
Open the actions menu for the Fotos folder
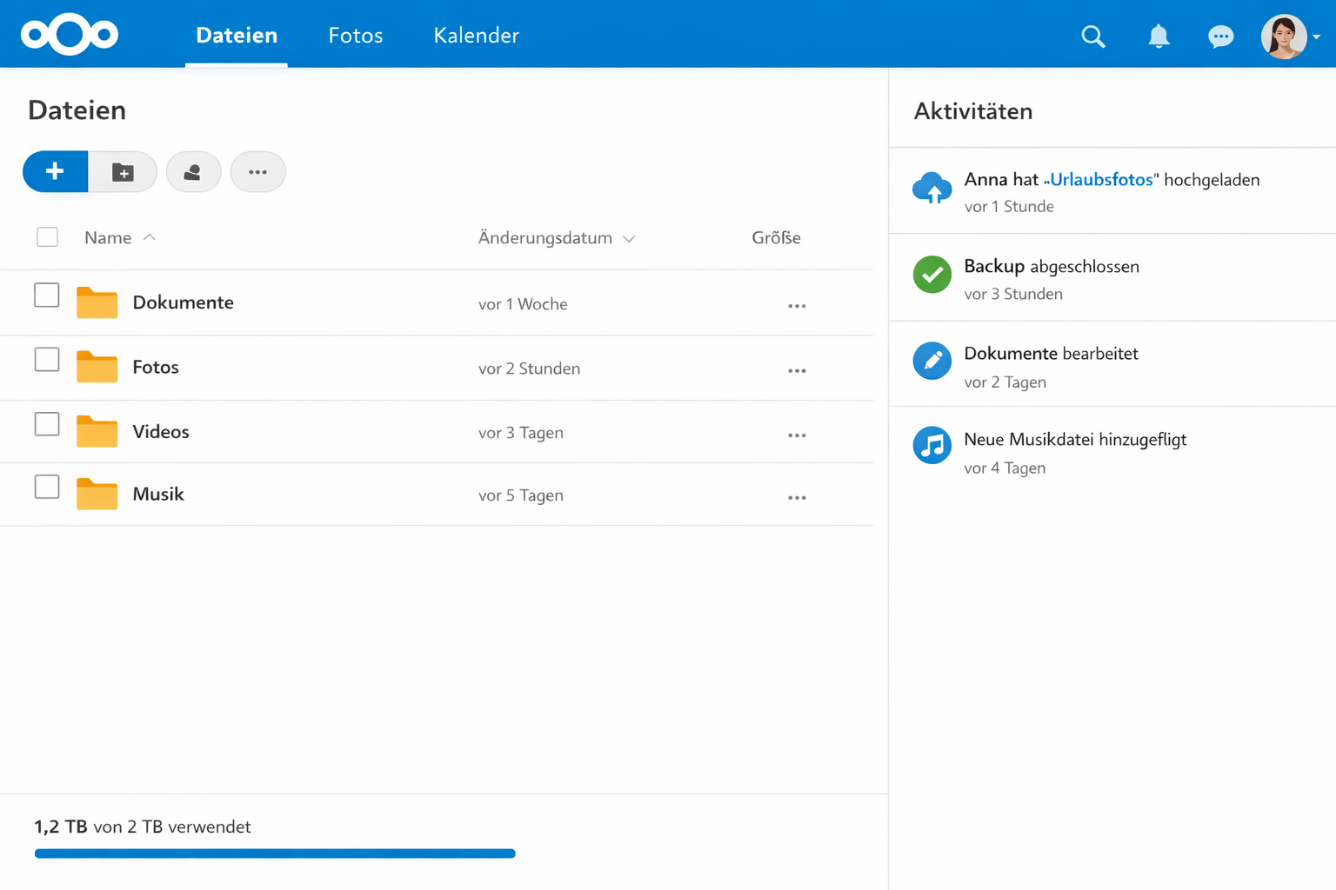pyautogui.click(x=796, y=369)
